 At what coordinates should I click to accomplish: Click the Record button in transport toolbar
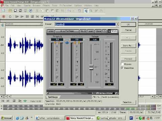(x=4, y=17)
